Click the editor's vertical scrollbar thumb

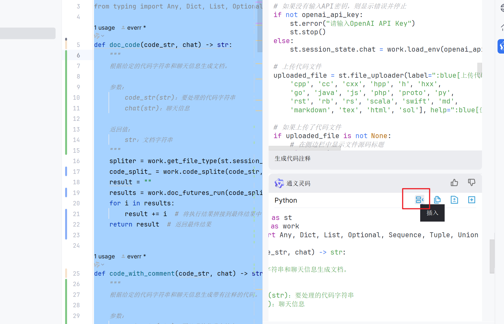(x=260, y=26)
